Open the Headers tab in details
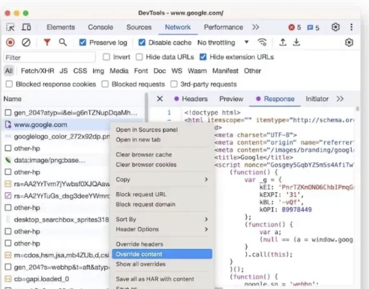The height and width of the screenshot is (289, 369). click(195, 99)
